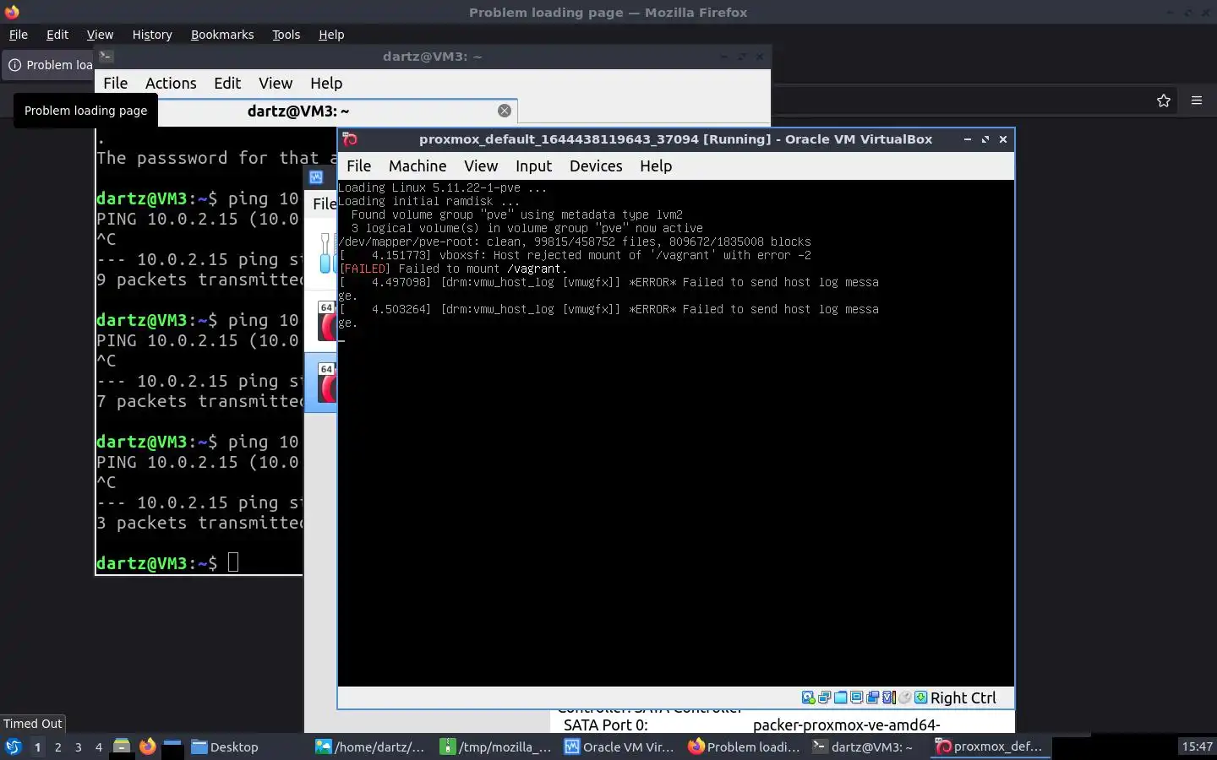Image resolution: width=1217 pixels, height=760 pixels.
Task: Switch to the Desktop taskbar entry
Action: pyautogui.click(x=225, y=746)
